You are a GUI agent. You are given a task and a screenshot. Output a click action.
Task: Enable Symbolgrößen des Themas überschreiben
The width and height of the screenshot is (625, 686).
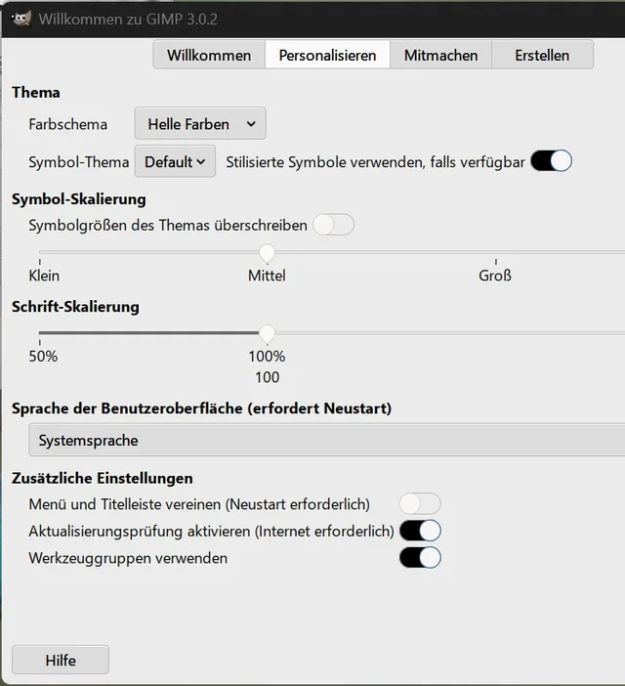click(333, 226)
